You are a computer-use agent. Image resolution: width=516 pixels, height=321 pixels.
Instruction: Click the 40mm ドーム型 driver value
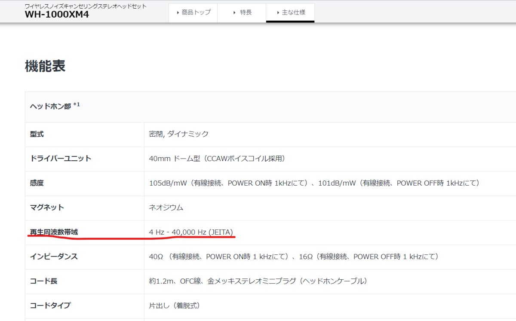(217, 159)
